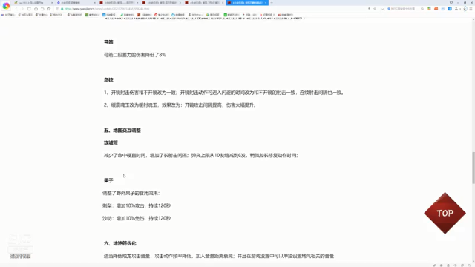This screenshot has width=475, height=267.
Task: Go back with the browser back arrow
Action: click(x=16, y=9)
